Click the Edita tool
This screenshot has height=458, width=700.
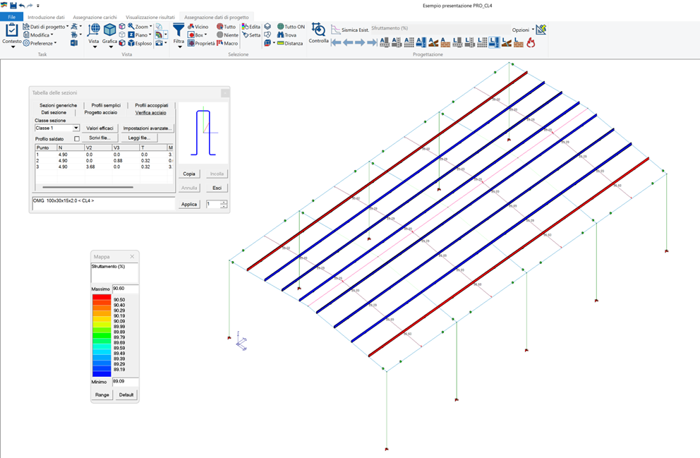[x=251, y=27]
